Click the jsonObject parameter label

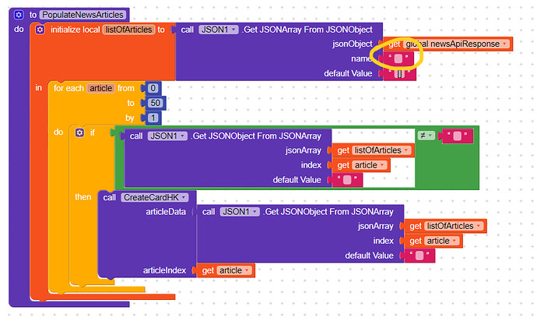pyautogui.click(x=353, y=44)
